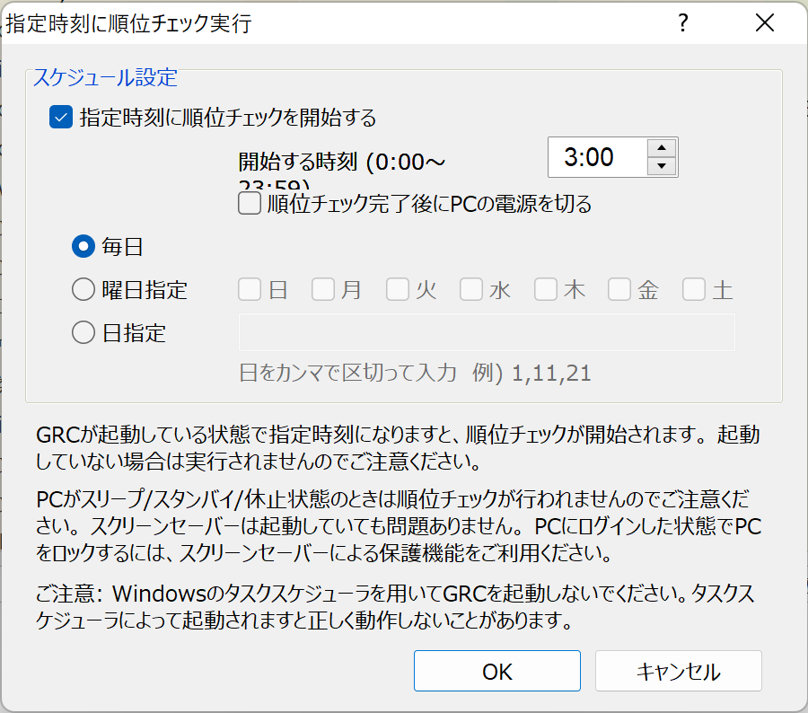Screen dimensions: 808x713
Task: Check the 水 (Wednesday) day checkbox
Action: [x=470, y=289]
